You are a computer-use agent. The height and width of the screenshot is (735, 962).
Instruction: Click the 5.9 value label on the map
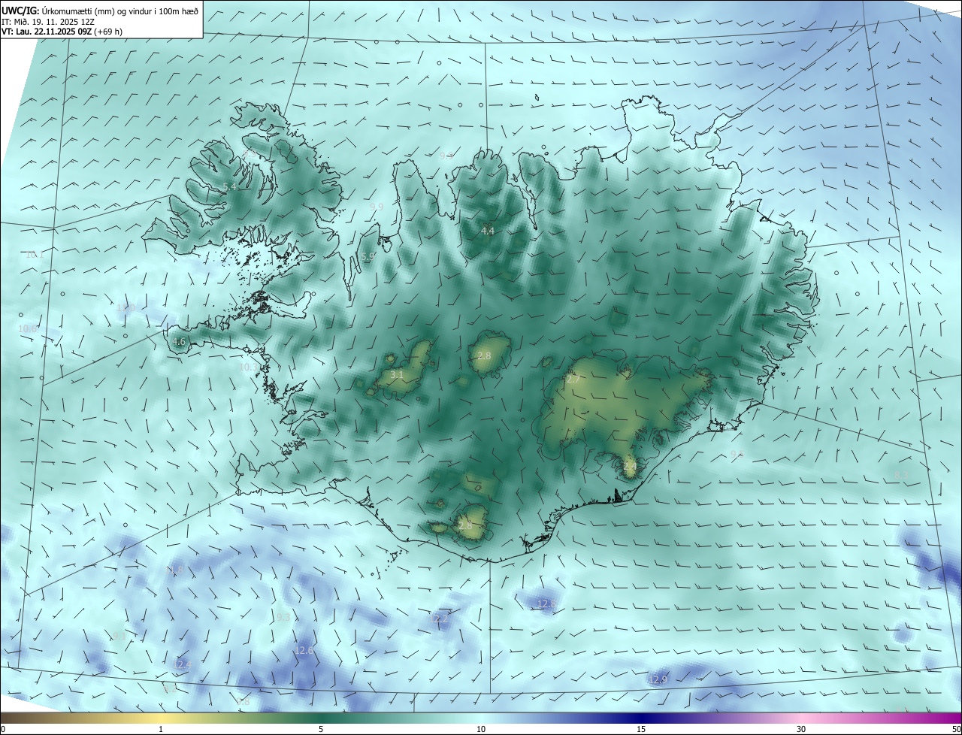pyautogui.click(x=368, y=256)
